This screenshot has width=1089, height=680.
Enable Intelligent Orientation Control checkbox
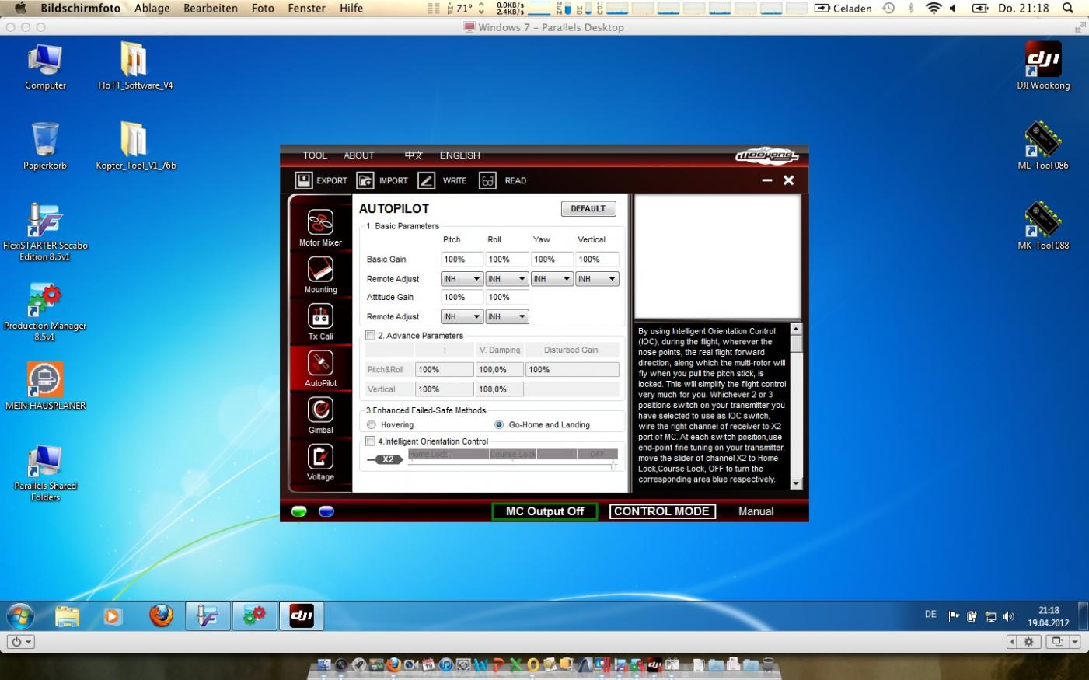(x=371, y=441)
